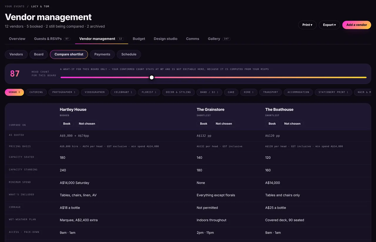Screen dimensions: 376x242
Task: Filter by Videographer category chip
Action: [x=95, y=92]
